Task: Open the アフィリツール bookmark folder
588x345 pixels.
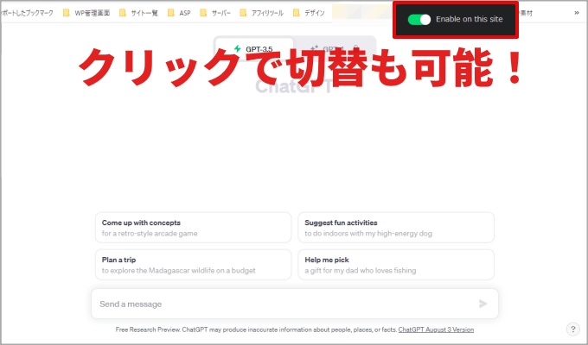Action: pyautogui.click(x=261, y=13)
